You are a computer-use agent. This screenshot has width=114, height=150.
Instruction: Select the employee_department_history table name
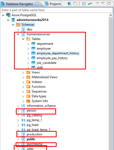(x=58, y=53)
